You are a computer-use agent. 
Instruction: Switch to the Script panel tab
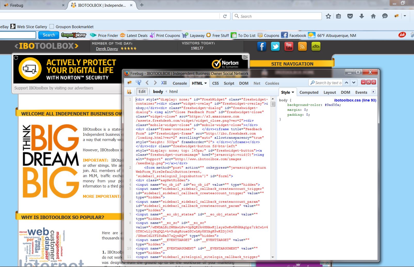pos(229,83)
